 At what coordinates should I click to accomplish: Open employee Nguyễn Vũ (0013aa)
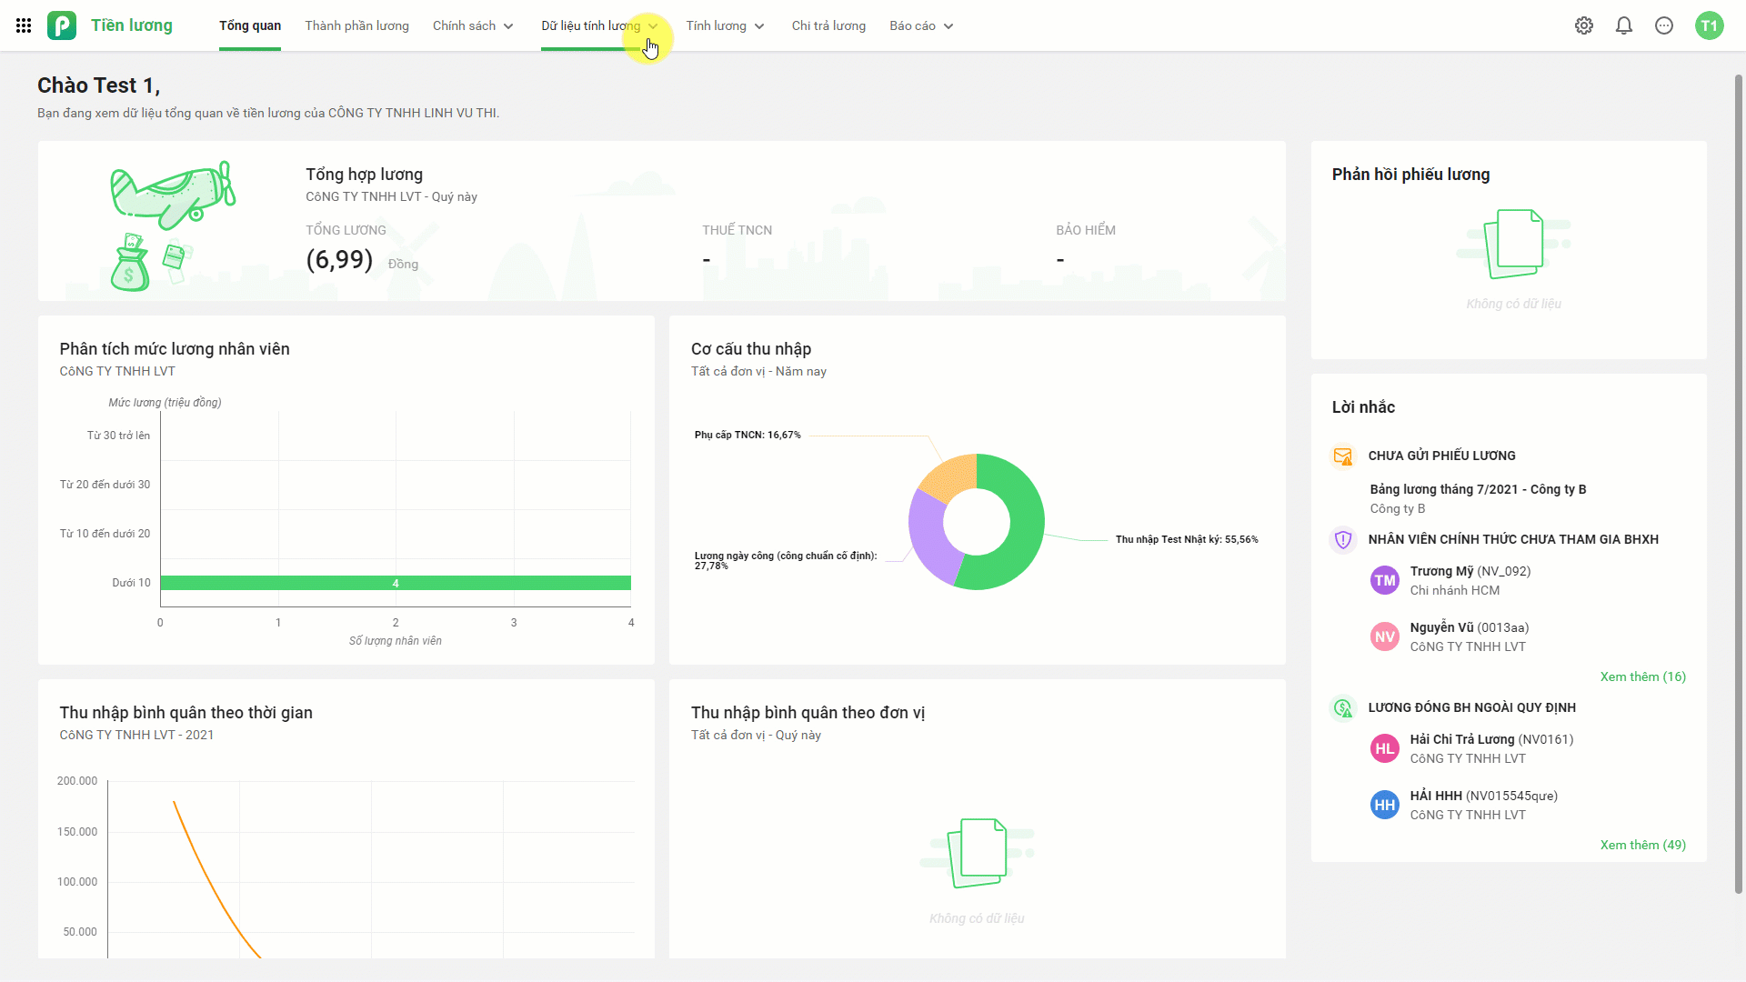coord(1470,627)
